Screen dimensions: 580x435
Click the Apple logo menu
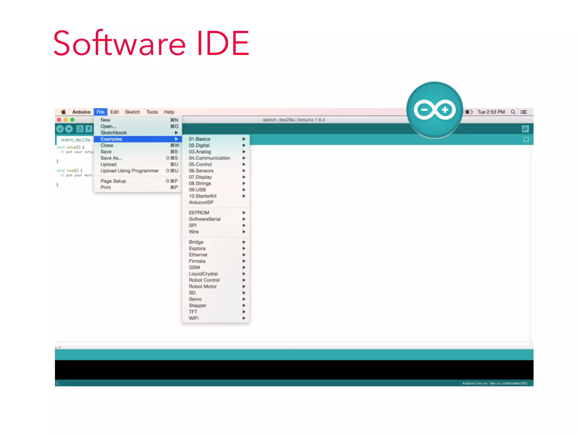tap(64, 112)
